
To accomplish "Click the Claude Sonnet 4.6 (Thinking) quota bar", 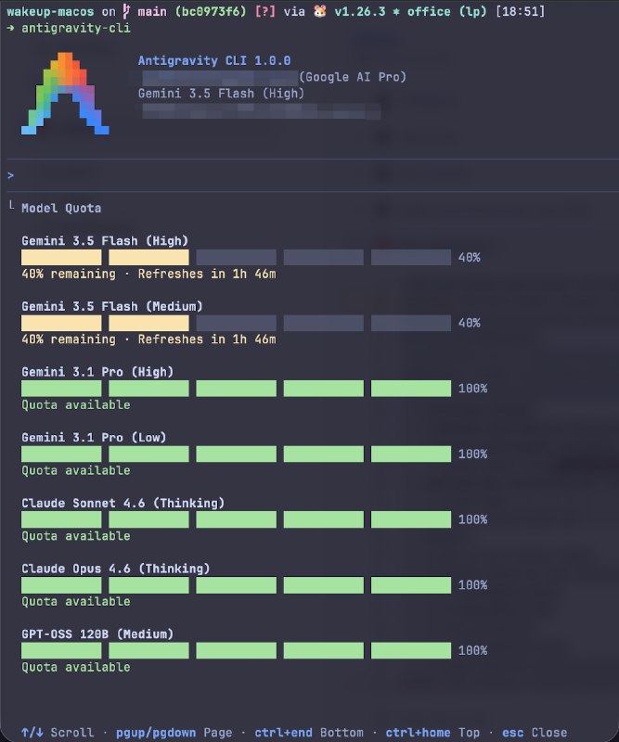I will [236, 519].
